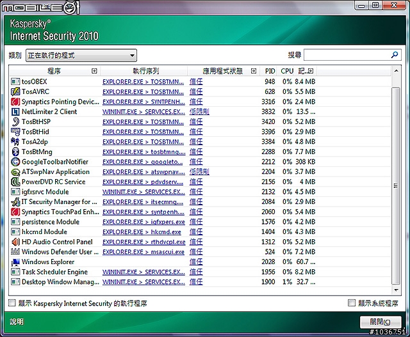This screenshot has width=410, height=337.
Task: Open trust status dropdown for Windows Explorer
Action: click(196, 262)
